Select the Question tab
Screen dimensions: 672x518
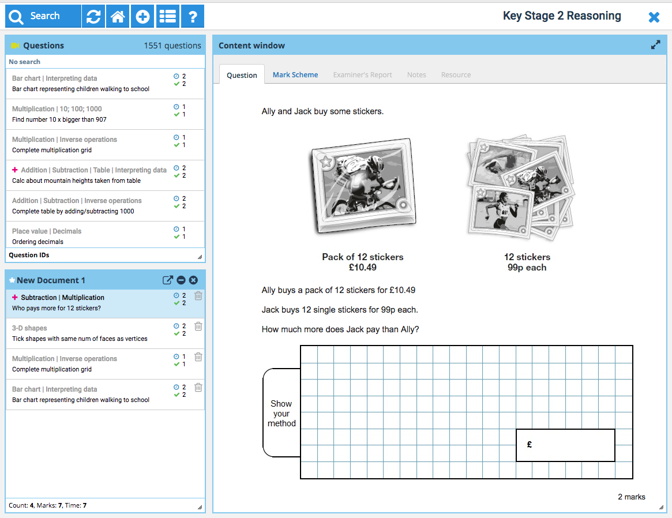pyautogui.click(x=242, y=75)
